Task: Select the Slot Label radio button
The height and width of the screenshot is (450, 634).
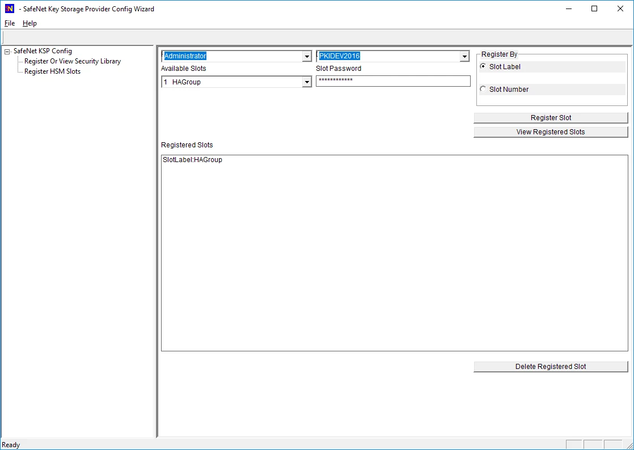Action: pos(483,66)
